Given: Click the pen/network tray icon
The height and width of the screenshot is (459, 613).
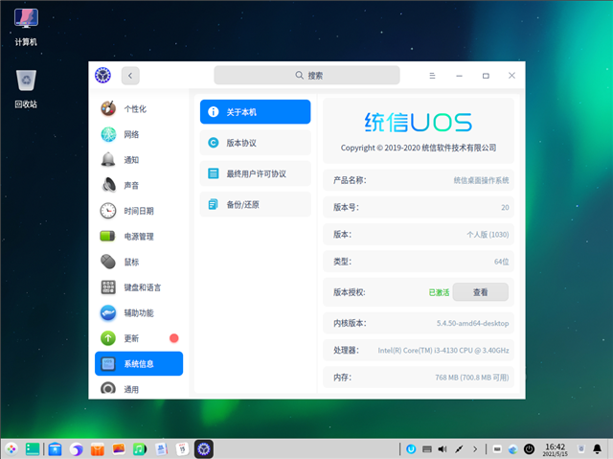Looking at the screenshot, I should pos(459,449).
